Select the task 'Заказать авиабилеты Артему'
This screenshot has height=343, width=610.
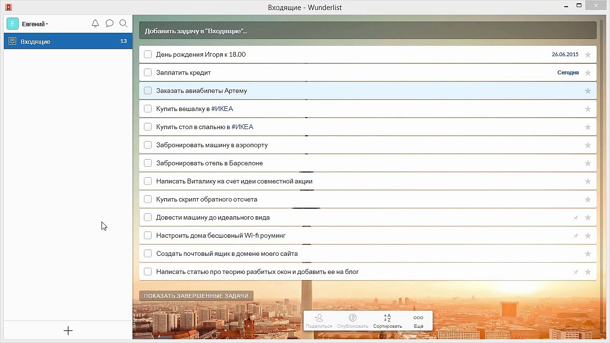point(367,91)
